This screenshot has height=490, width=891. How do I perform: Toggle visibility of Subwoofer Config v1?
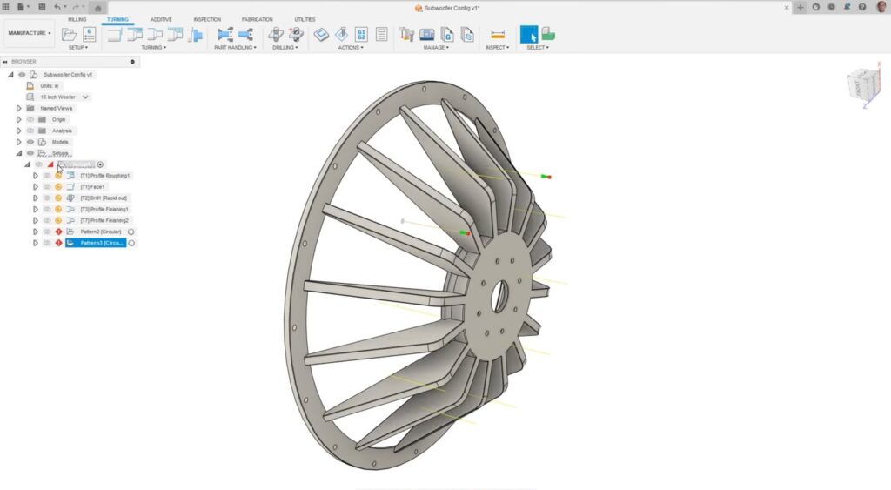pyautogui.click(x=22, y=75)
